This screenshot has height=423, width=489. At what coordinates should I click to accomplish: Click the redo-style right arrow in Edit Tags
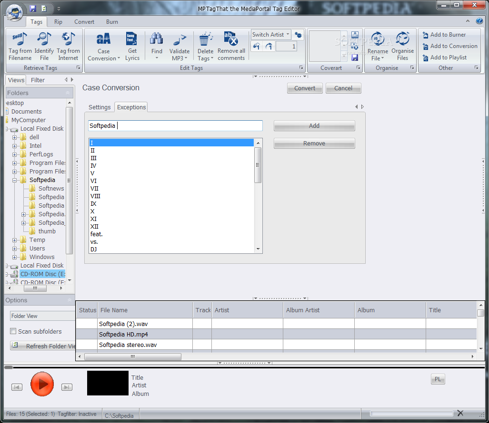pos(269,47)
